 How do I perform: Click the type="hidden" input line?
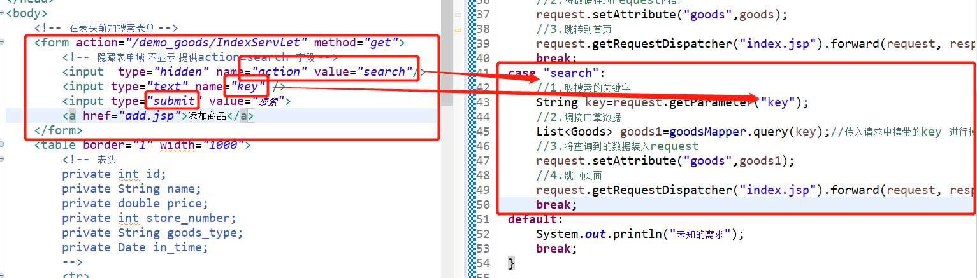[x=243, y=72]
